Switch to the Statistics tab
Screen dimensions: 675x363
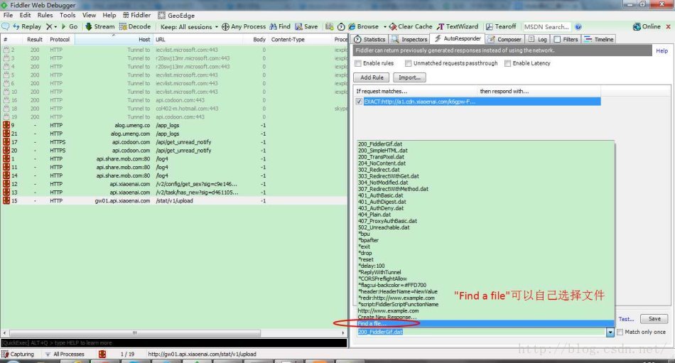pyautogui.click(x=369, y=39)
